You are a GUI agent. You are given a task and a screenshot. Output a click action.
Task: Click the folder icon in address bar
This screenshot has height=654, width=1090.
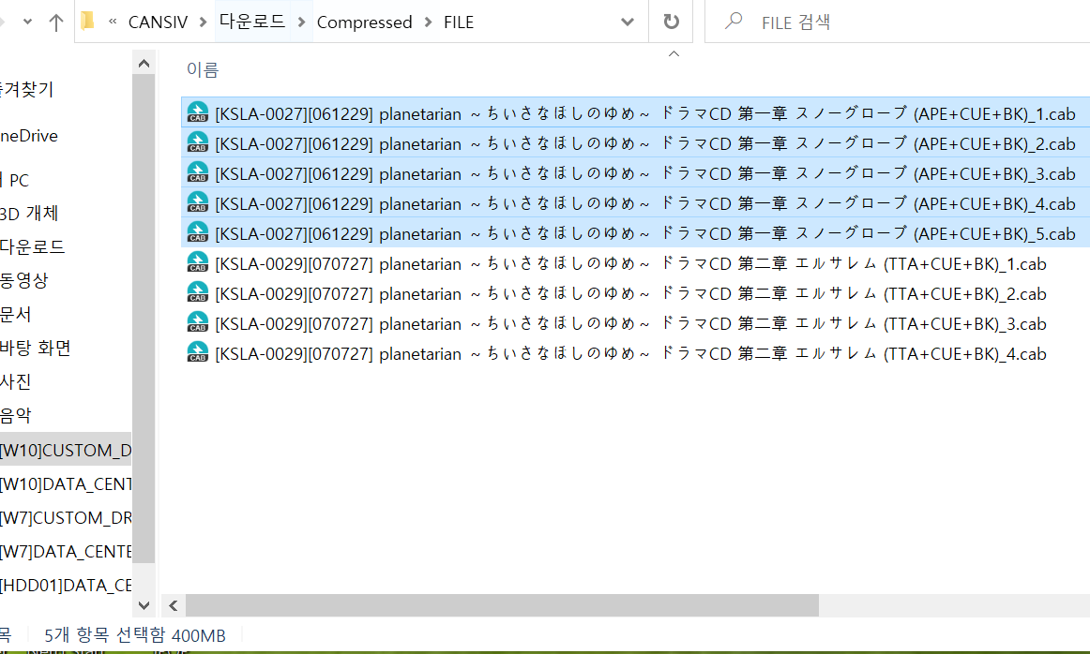tap(87, 21)
